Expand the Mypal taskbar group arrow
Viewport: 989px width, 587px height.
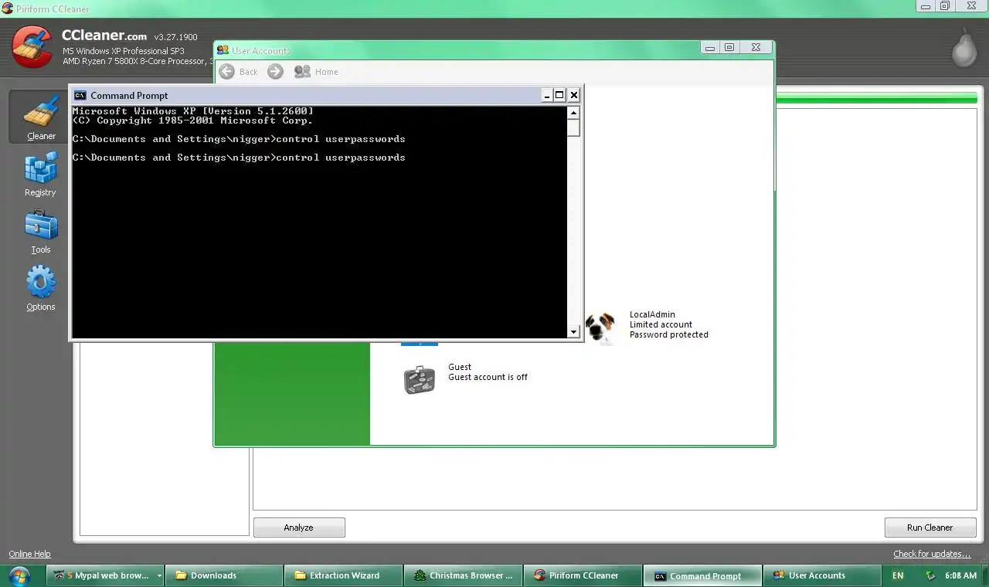pyautogui.click(x=159, y=575)
